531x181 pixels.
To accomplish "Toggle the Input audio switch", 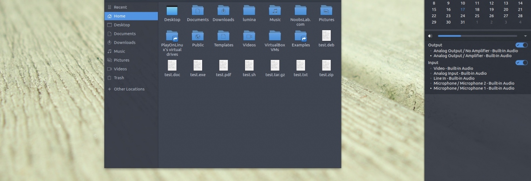I will [522, 63].
